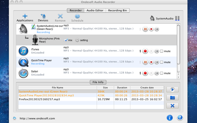Enable mute for iTunes

pyautogui.click(x=162, y=51)
